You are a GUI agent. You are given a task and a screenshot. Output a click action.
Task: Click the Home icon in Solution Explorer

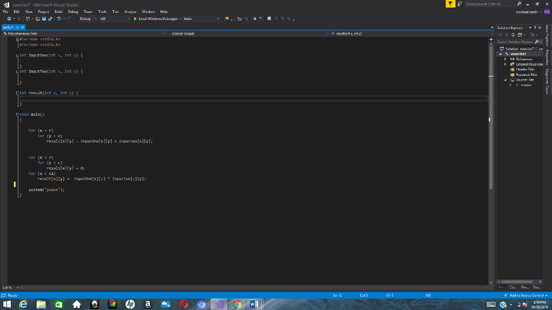513,34
